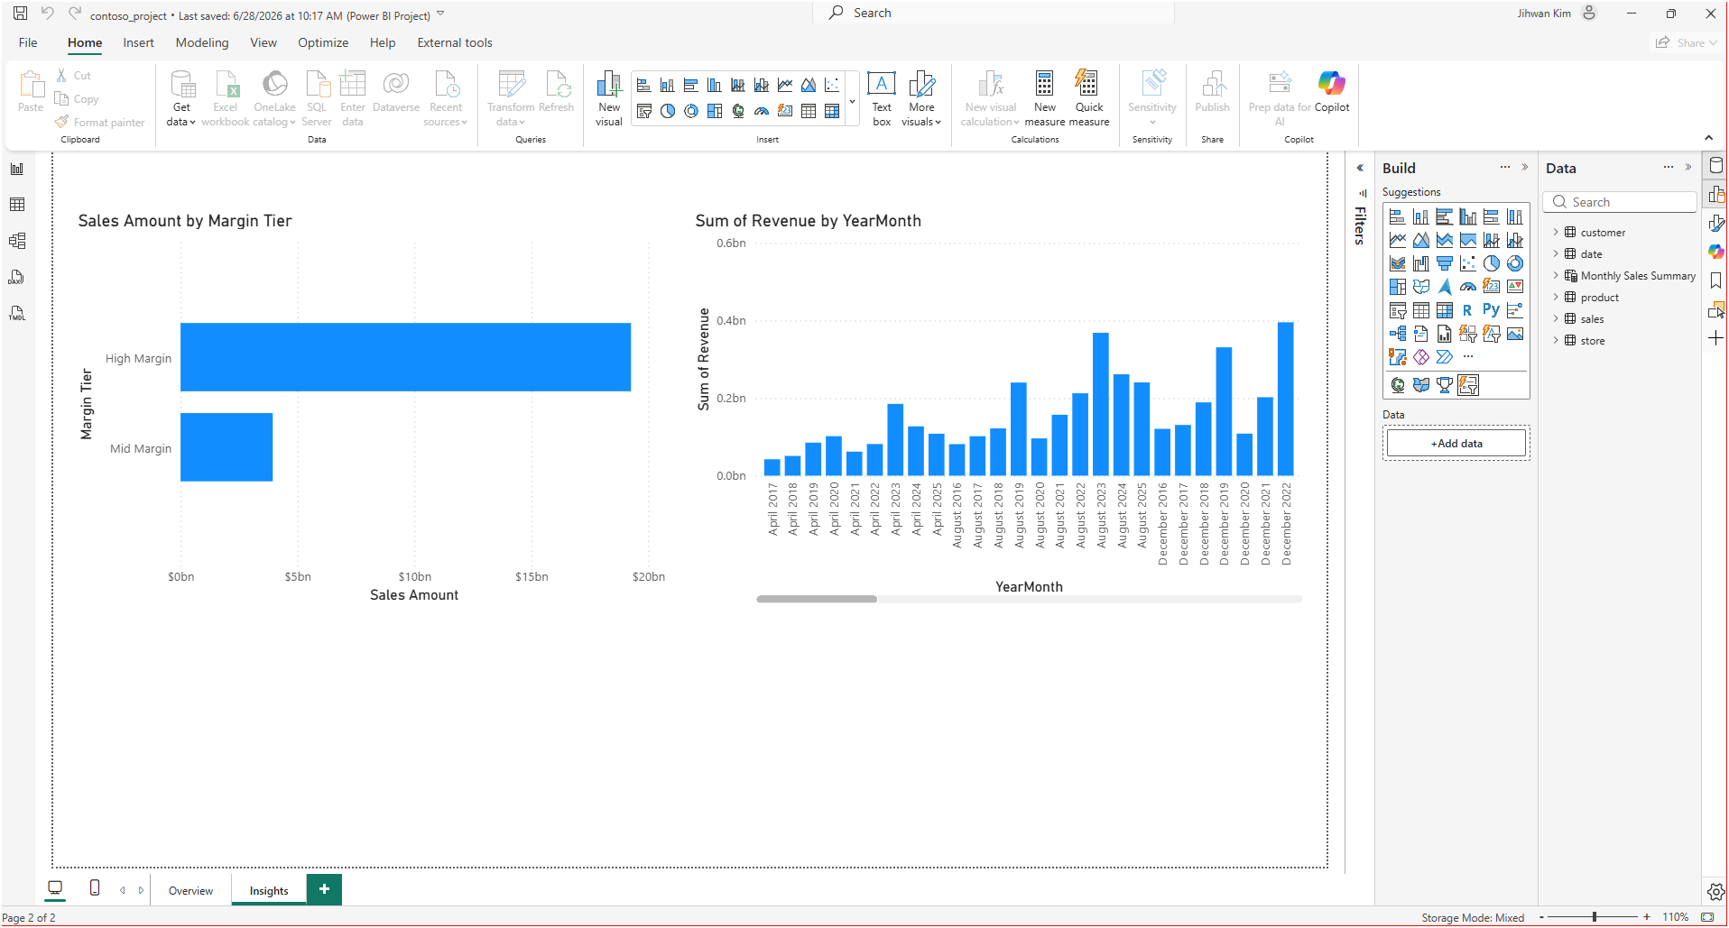Add decomposition tree visual
The height and width of the screenshot is (928, 1729).
point(1398,334)
